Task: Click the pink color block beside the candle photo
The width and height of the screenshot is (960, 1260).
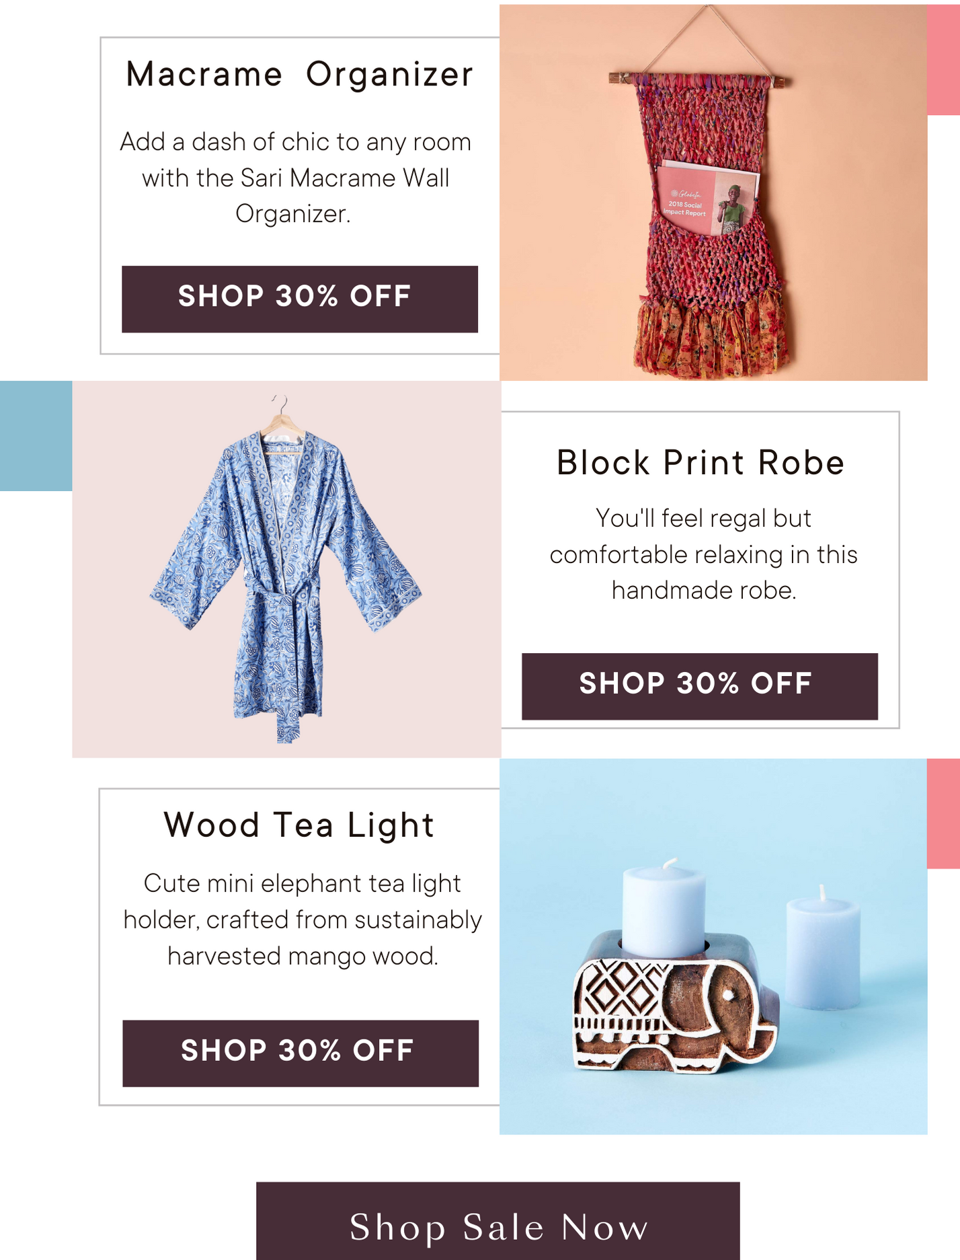Action: pyautogui.click(x=944, y=813)
